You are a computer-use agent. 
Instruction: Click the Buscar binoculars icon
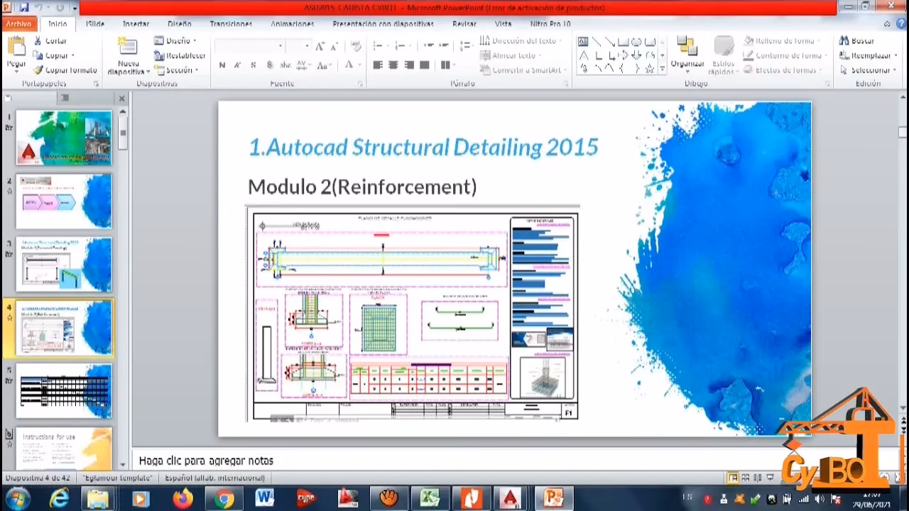pyautogui.click(x=844, y=41)
